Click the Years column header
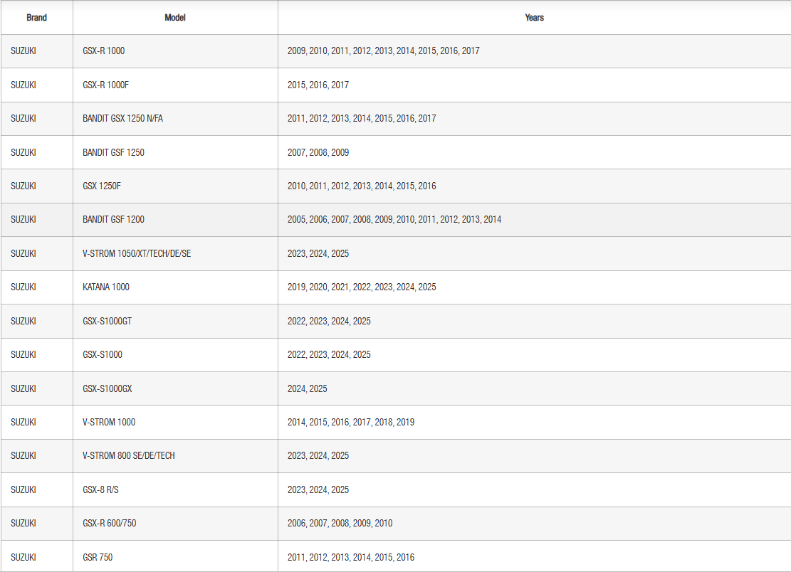 (x=534, y=18)
